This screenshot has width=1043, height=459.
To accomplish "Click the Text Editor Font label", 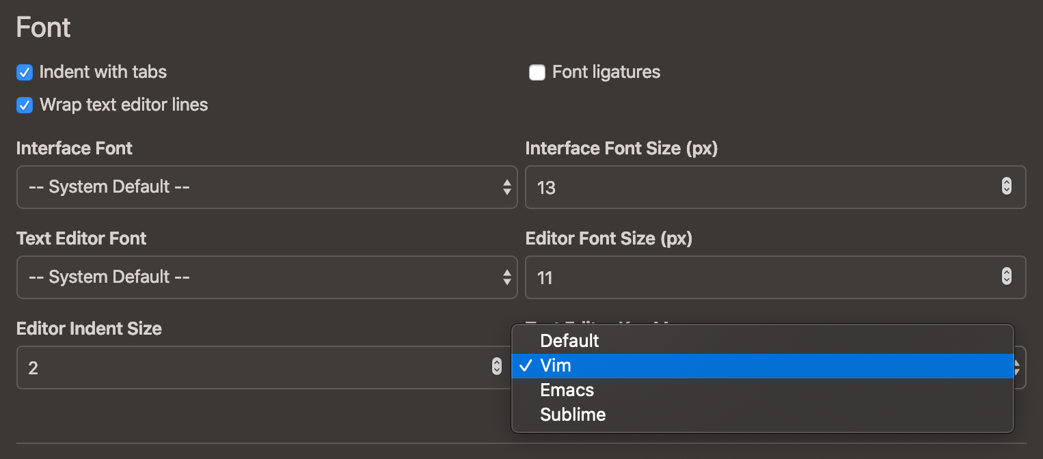I will [81, 238].
